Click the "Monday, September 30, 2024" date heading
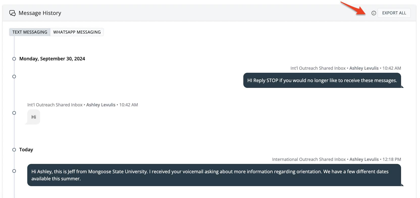Image resolution: width=420 pixels, height=198 pixels. click(x=52, y=59)
